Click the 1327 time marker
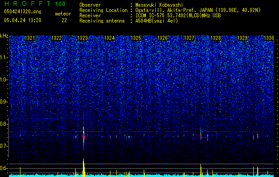 tap(189, 38)
